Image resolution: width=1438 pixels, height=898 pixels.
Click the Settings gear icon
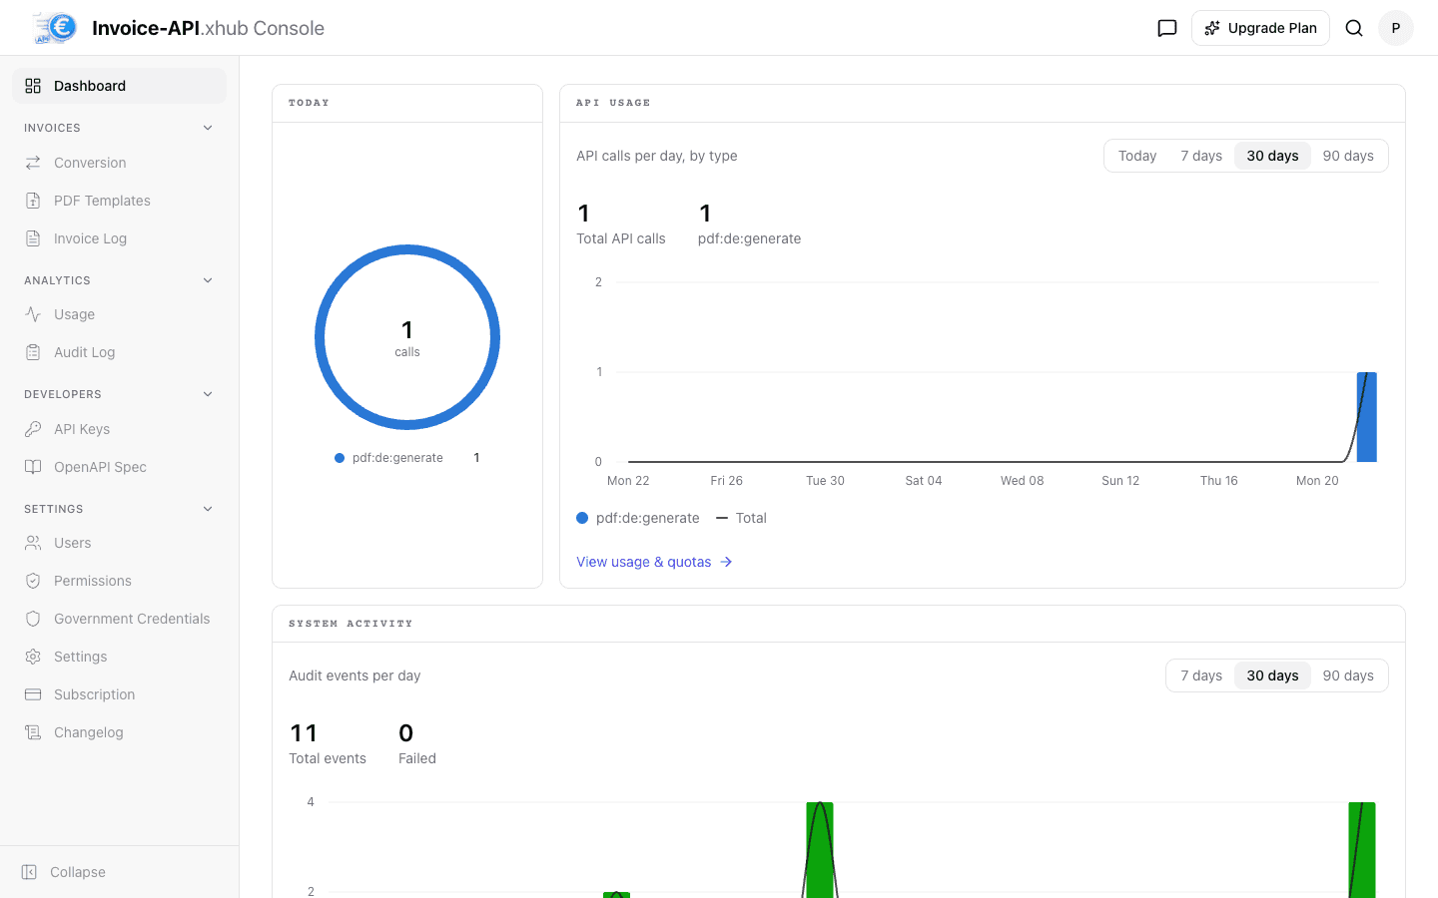(x=33, y=657)
